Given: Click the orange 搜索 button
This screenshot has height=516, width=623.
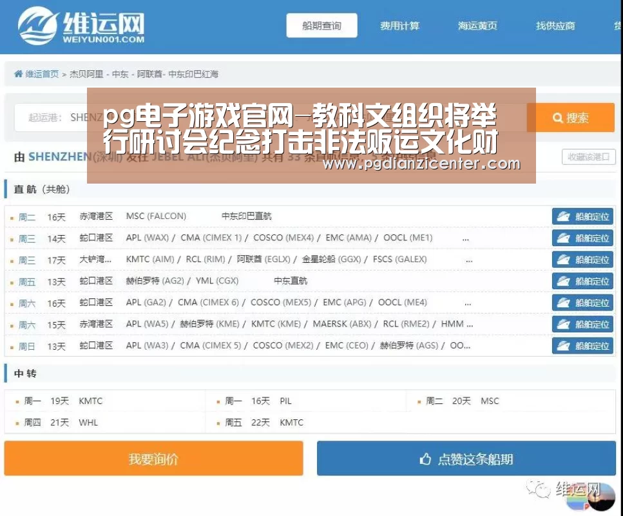Looking at the screenshot, I should point(571,118).
